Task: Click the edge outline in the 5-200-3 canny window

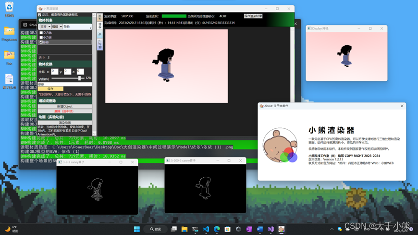Action: (204, 188)
